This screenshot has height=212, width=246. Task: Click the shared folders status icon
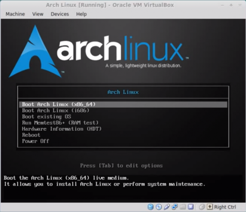[183, 207]
